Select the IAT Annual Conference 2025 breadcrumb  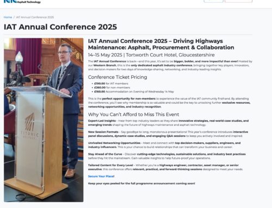[x=35, y=17]
